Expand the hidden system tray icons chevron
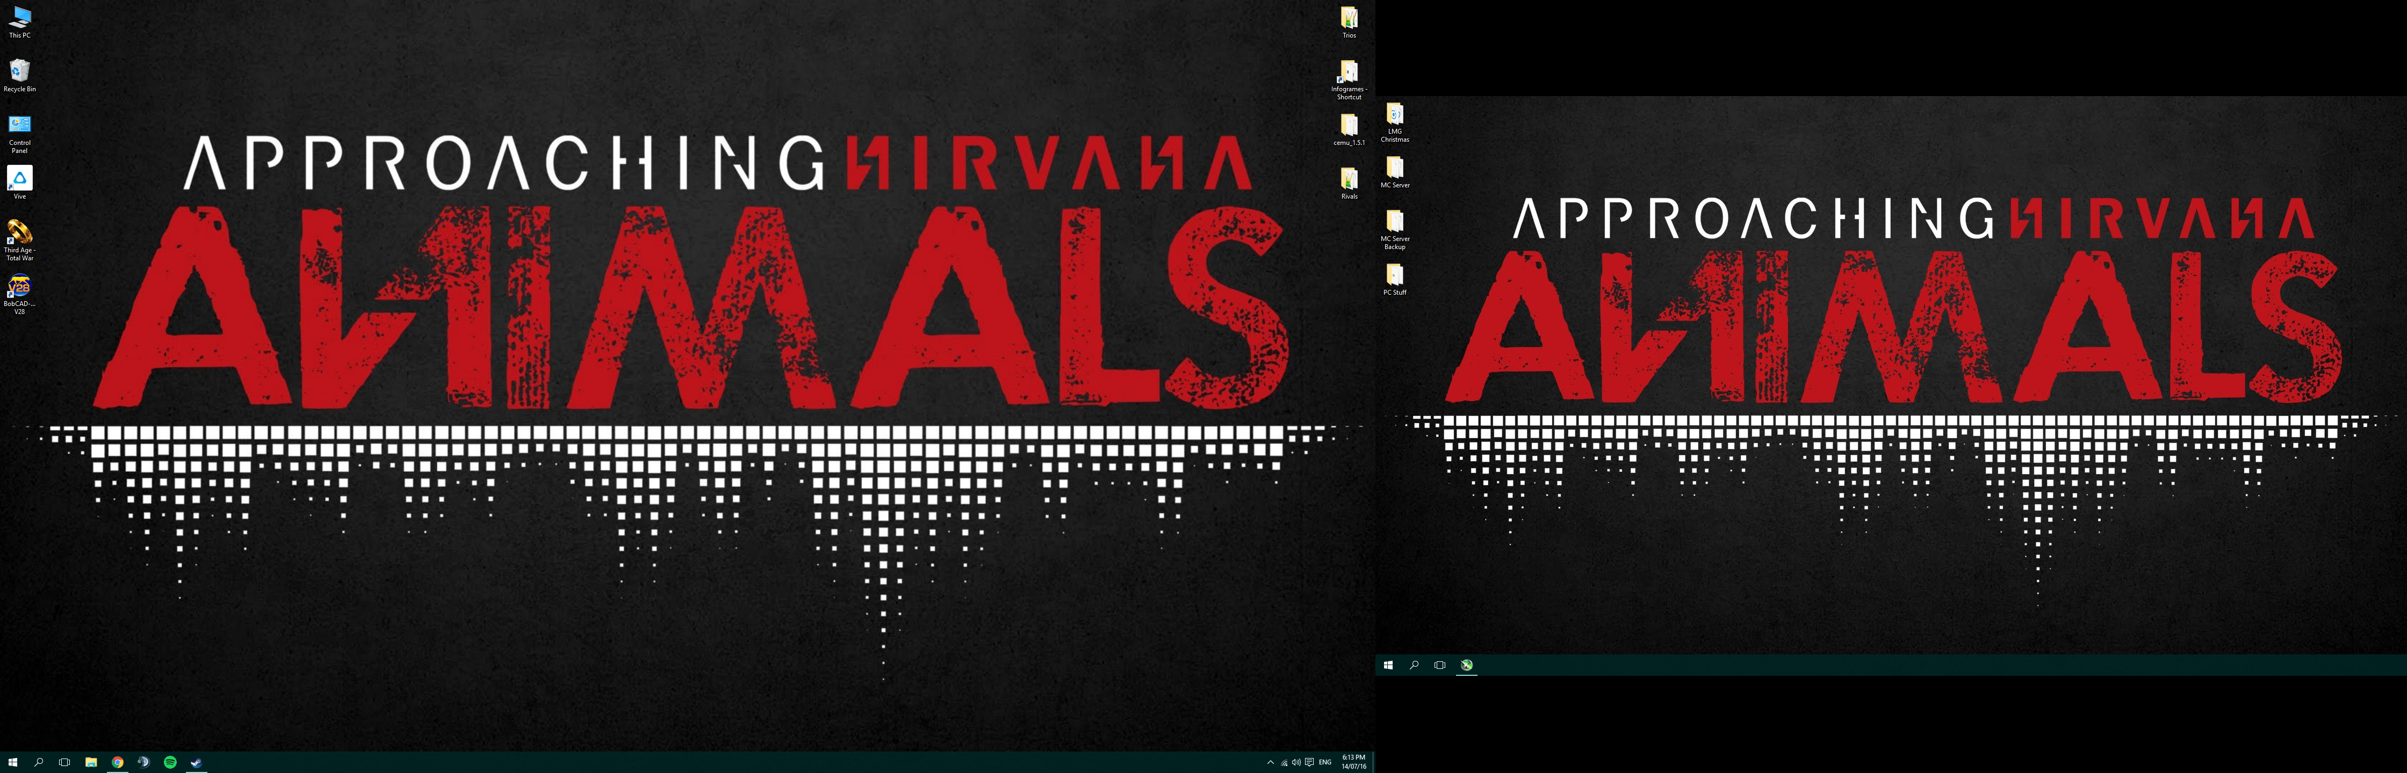Image resolution: width=2407 pixels, height=773 pixels. click(1270, 763)
